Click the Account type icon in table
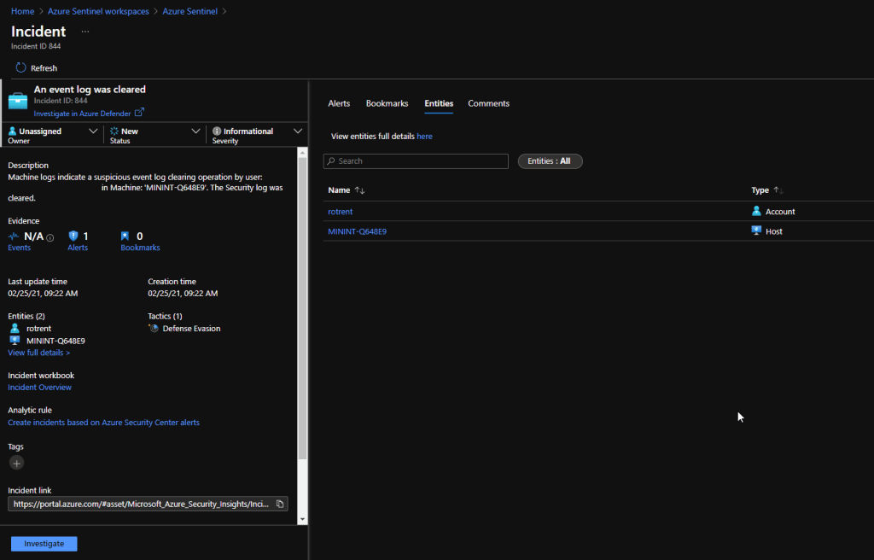The width and height of the screenshot is (874, 560). (x=756, y=211)
